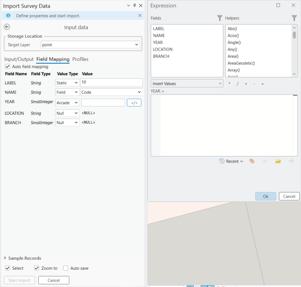
Task: Insert the divide operator
Action: [x=238, y=84]
